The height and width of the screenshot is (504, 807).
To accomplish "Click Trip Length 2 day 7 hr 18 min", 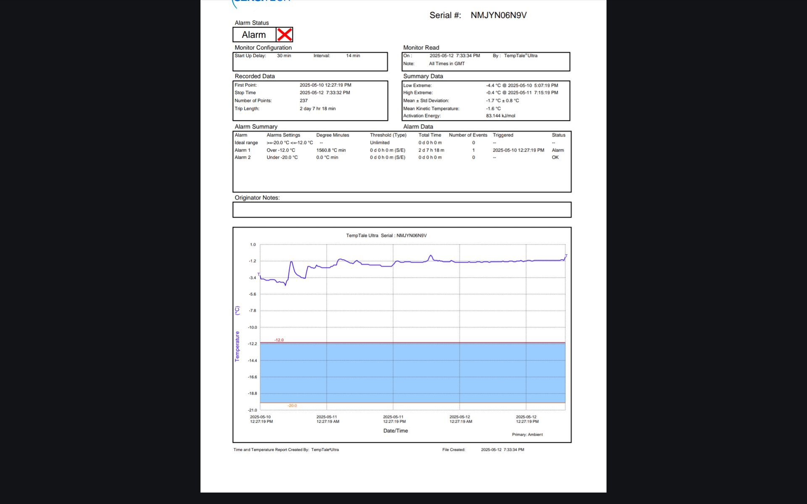I will 317,109.
